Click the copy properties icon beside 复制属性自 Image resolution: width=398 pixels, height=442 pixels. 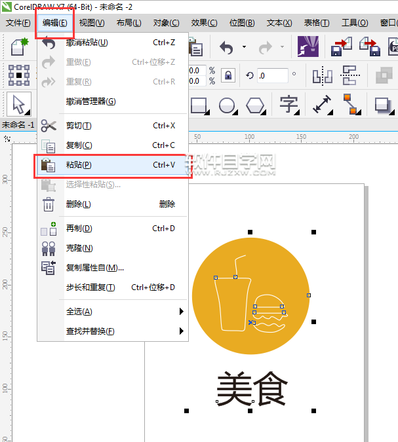point(49,268)
